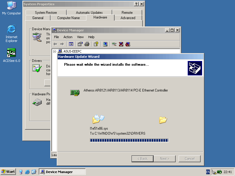Click the Atheros AR8121/AR8113/AR8114 Ethernet Controller text
Viewport: 235px width, 176px height.
[126, 90]
